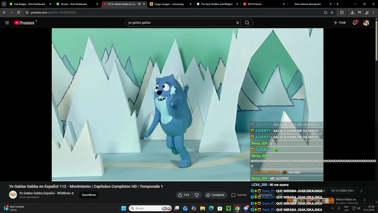378x213 pixels.
Task: Go forward in browser history
Action: point(11,12)
